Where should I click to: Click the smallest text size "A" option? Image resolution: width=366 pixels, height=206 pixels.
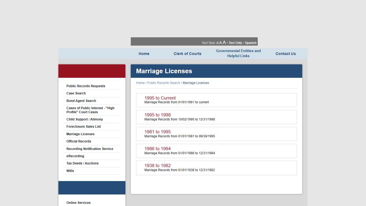217,43
